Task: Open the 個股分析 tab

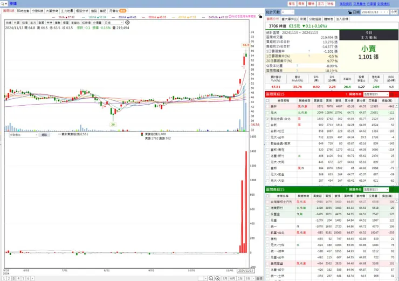Action: coord(82,11)
